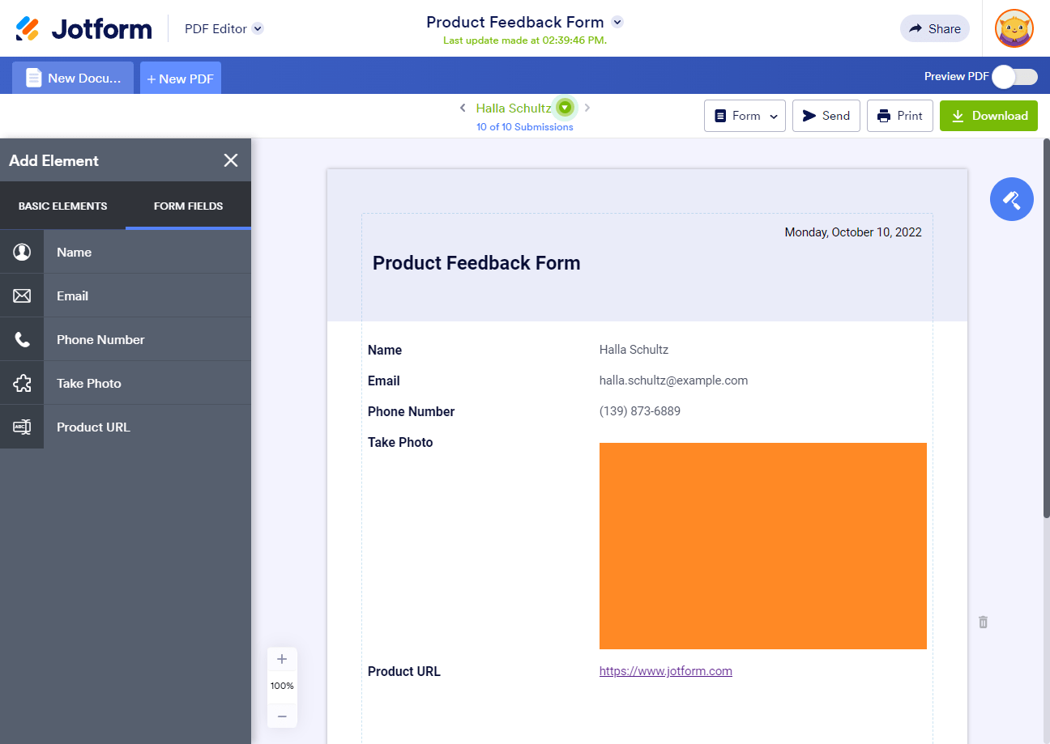Open the user avatar profile menu
Viewport: 1050px width, 744px height.
click(x=1014, y=29)
